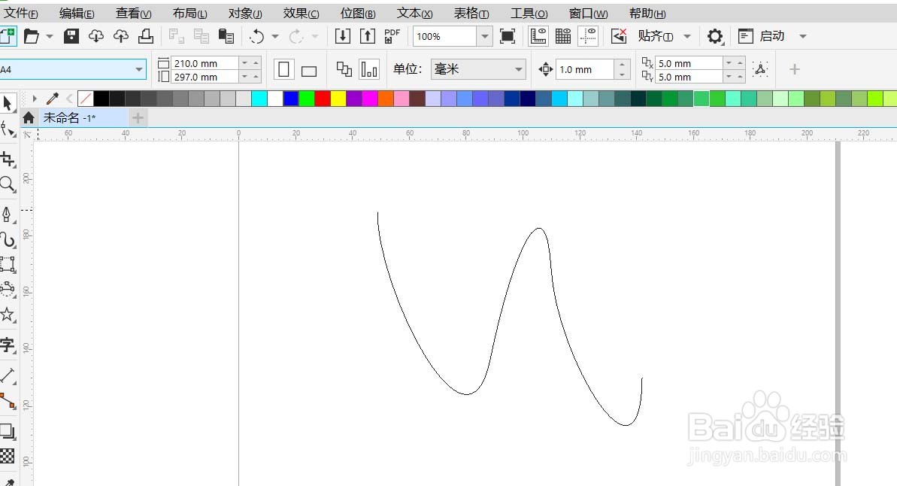Expand the undo history dropdown arrow
This screenshot has height=486, width=897.
coord(275,37)
